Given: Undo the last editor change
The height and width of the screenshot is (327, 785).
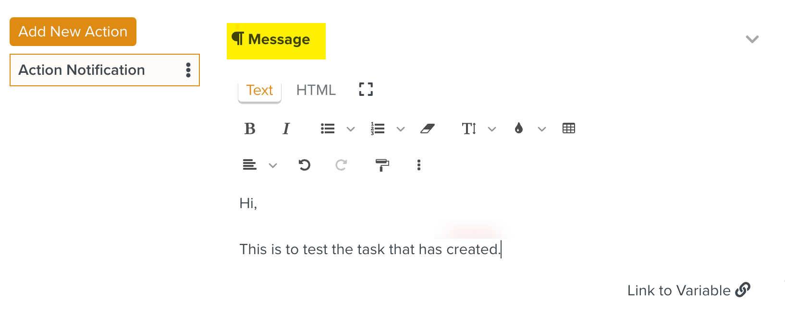Looking at the screenshot, I should tap(304, 165).
